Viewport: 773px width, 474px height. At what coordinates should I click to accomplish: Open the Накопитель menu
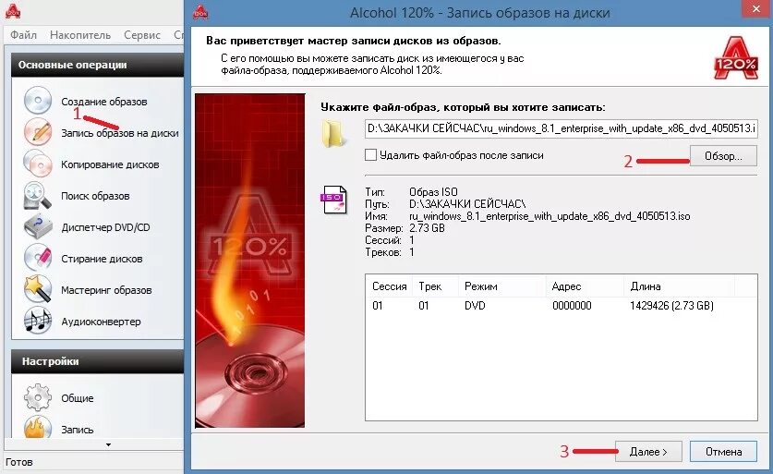[80, 35]
